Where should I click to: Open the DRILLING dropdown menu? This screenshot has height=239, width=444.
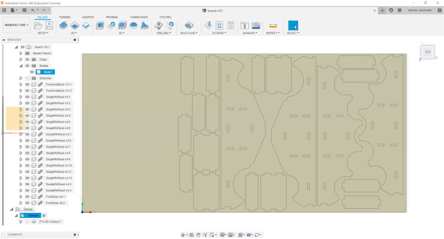tap(163, 33)
